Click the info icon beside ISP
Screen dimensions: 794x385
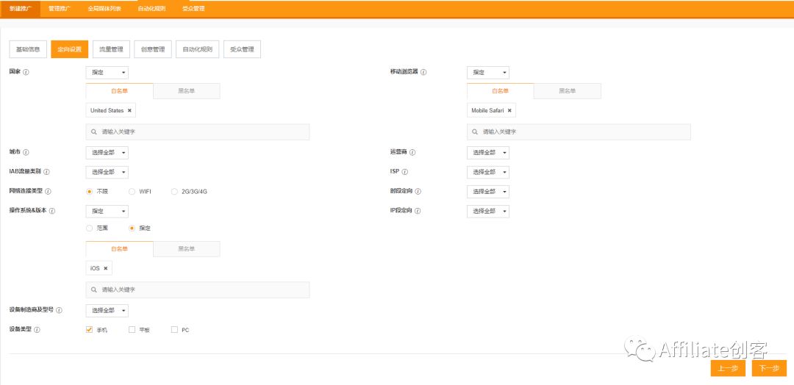[405, 172]
